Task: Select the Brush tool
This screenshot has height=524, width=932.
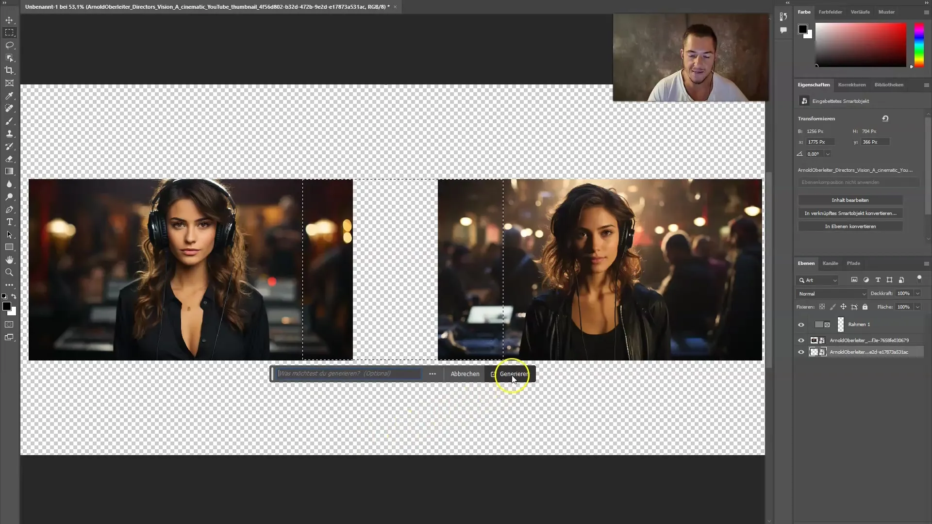Action: [10, 121]
